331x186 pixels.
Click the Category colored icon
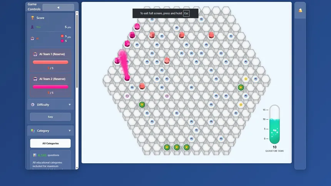pyautogui.click(x=32, y=131)
